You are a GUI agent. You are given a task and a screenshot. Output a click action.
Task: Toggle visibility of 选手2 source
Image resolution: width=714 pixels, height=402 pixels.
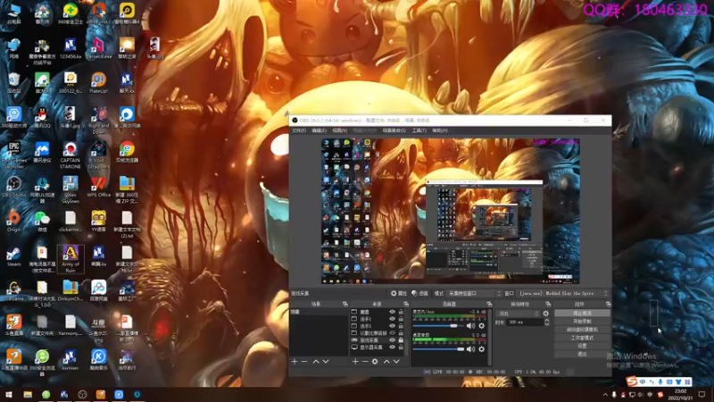[392, 326]
